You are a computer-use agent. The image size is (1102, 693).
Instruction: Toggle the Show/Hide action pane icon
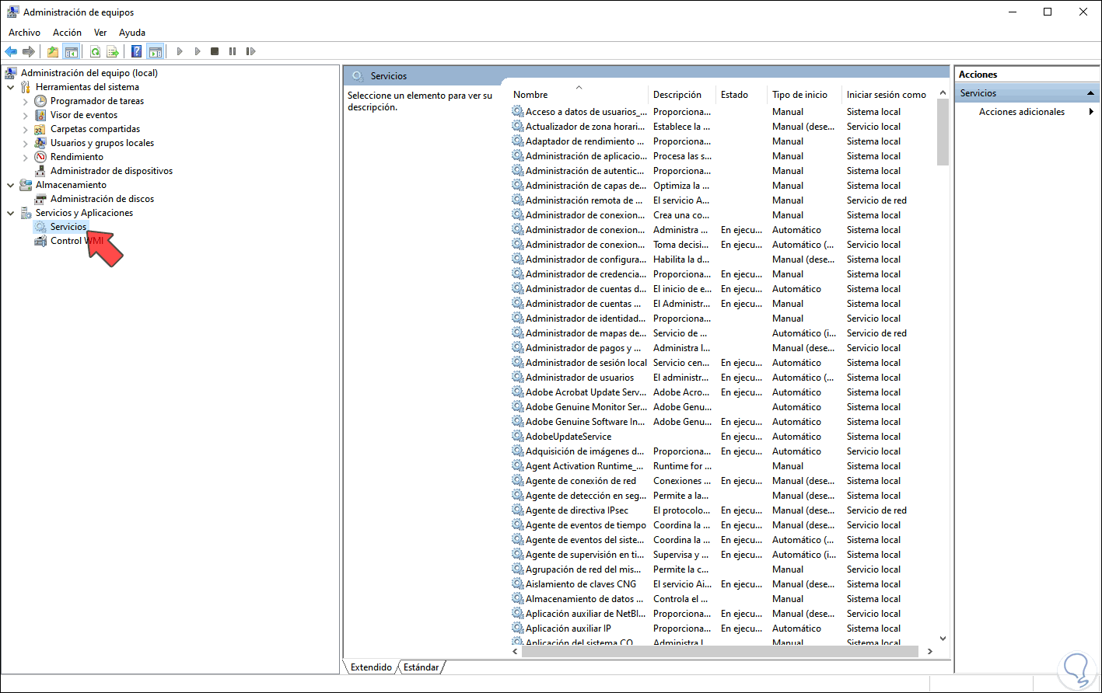155,50
